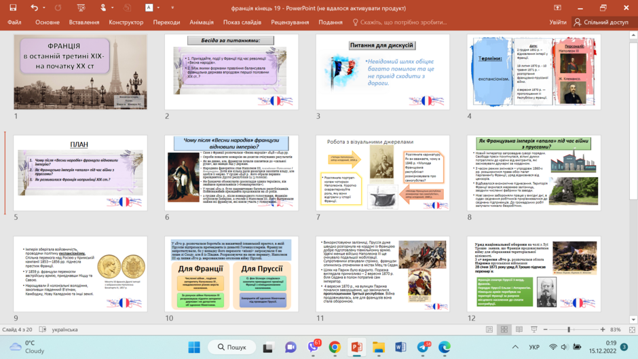The height and width of the screenshot is (359, 638).
Task: Switch to Slide Sorter view icon
Action: [x=504, y=329]
